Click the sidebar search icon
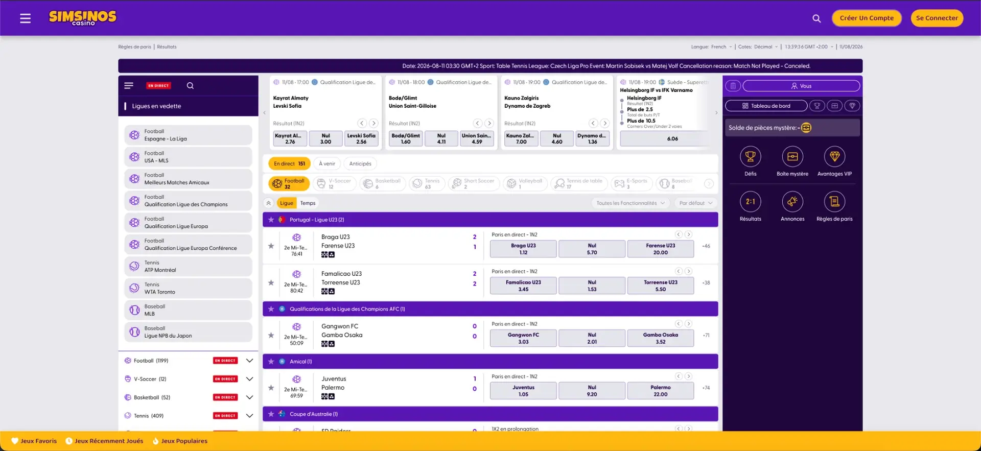Image resolution: width=981 pixels, height=451 pixels. 190,86
